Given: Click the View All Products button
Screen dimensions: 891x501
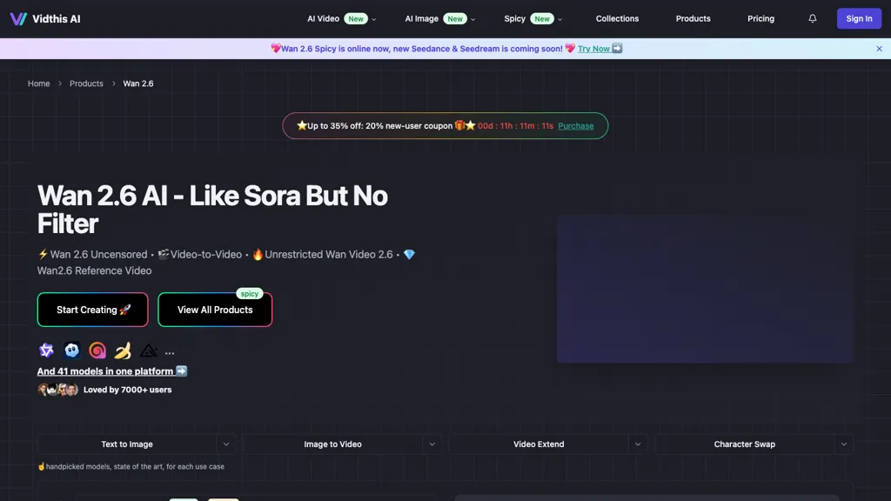Looking at the screenshot, I should [215, 310].
